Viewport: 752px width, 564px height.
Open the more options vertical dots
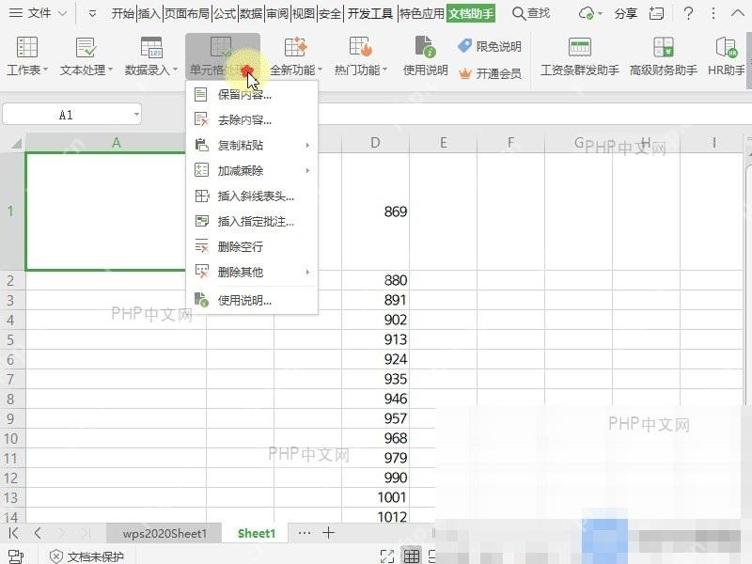pyautogui.click(x=713, y=13)
